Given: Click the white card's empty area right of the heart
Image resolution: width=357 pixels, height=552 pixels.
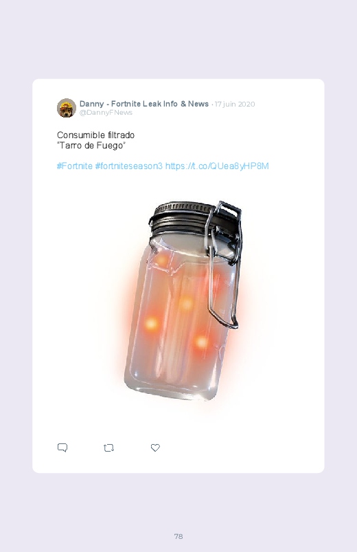Looking at the screenshot, I should point(239,448).
